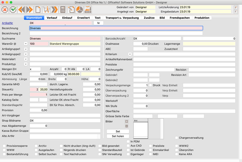The height and width of the screenshot is (162, 242).
Task: Click the Shop Bildname field
Action: click(65, 121)
